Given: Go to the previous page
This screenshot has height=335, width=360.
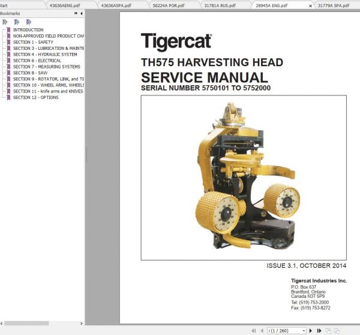Looking at the screenshot, I should tap(262, 331).
